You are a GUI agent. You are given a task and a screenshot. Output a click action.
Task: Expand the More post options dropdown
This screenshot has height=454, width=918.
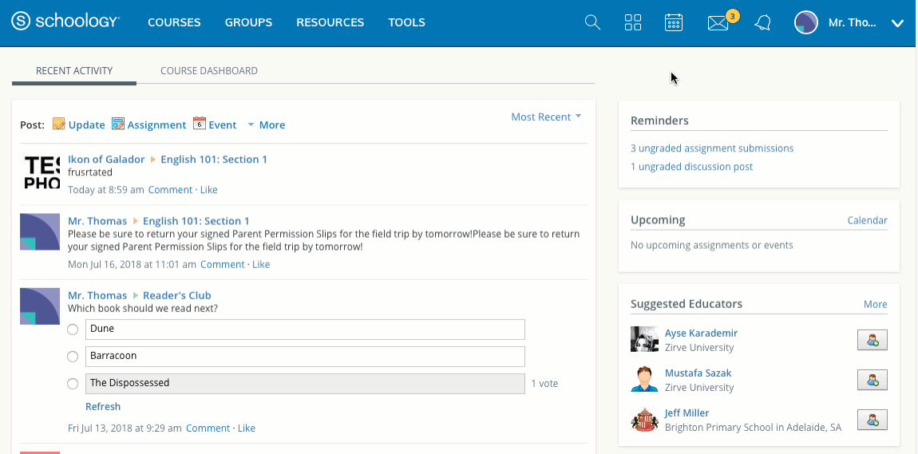coord(266,125)
